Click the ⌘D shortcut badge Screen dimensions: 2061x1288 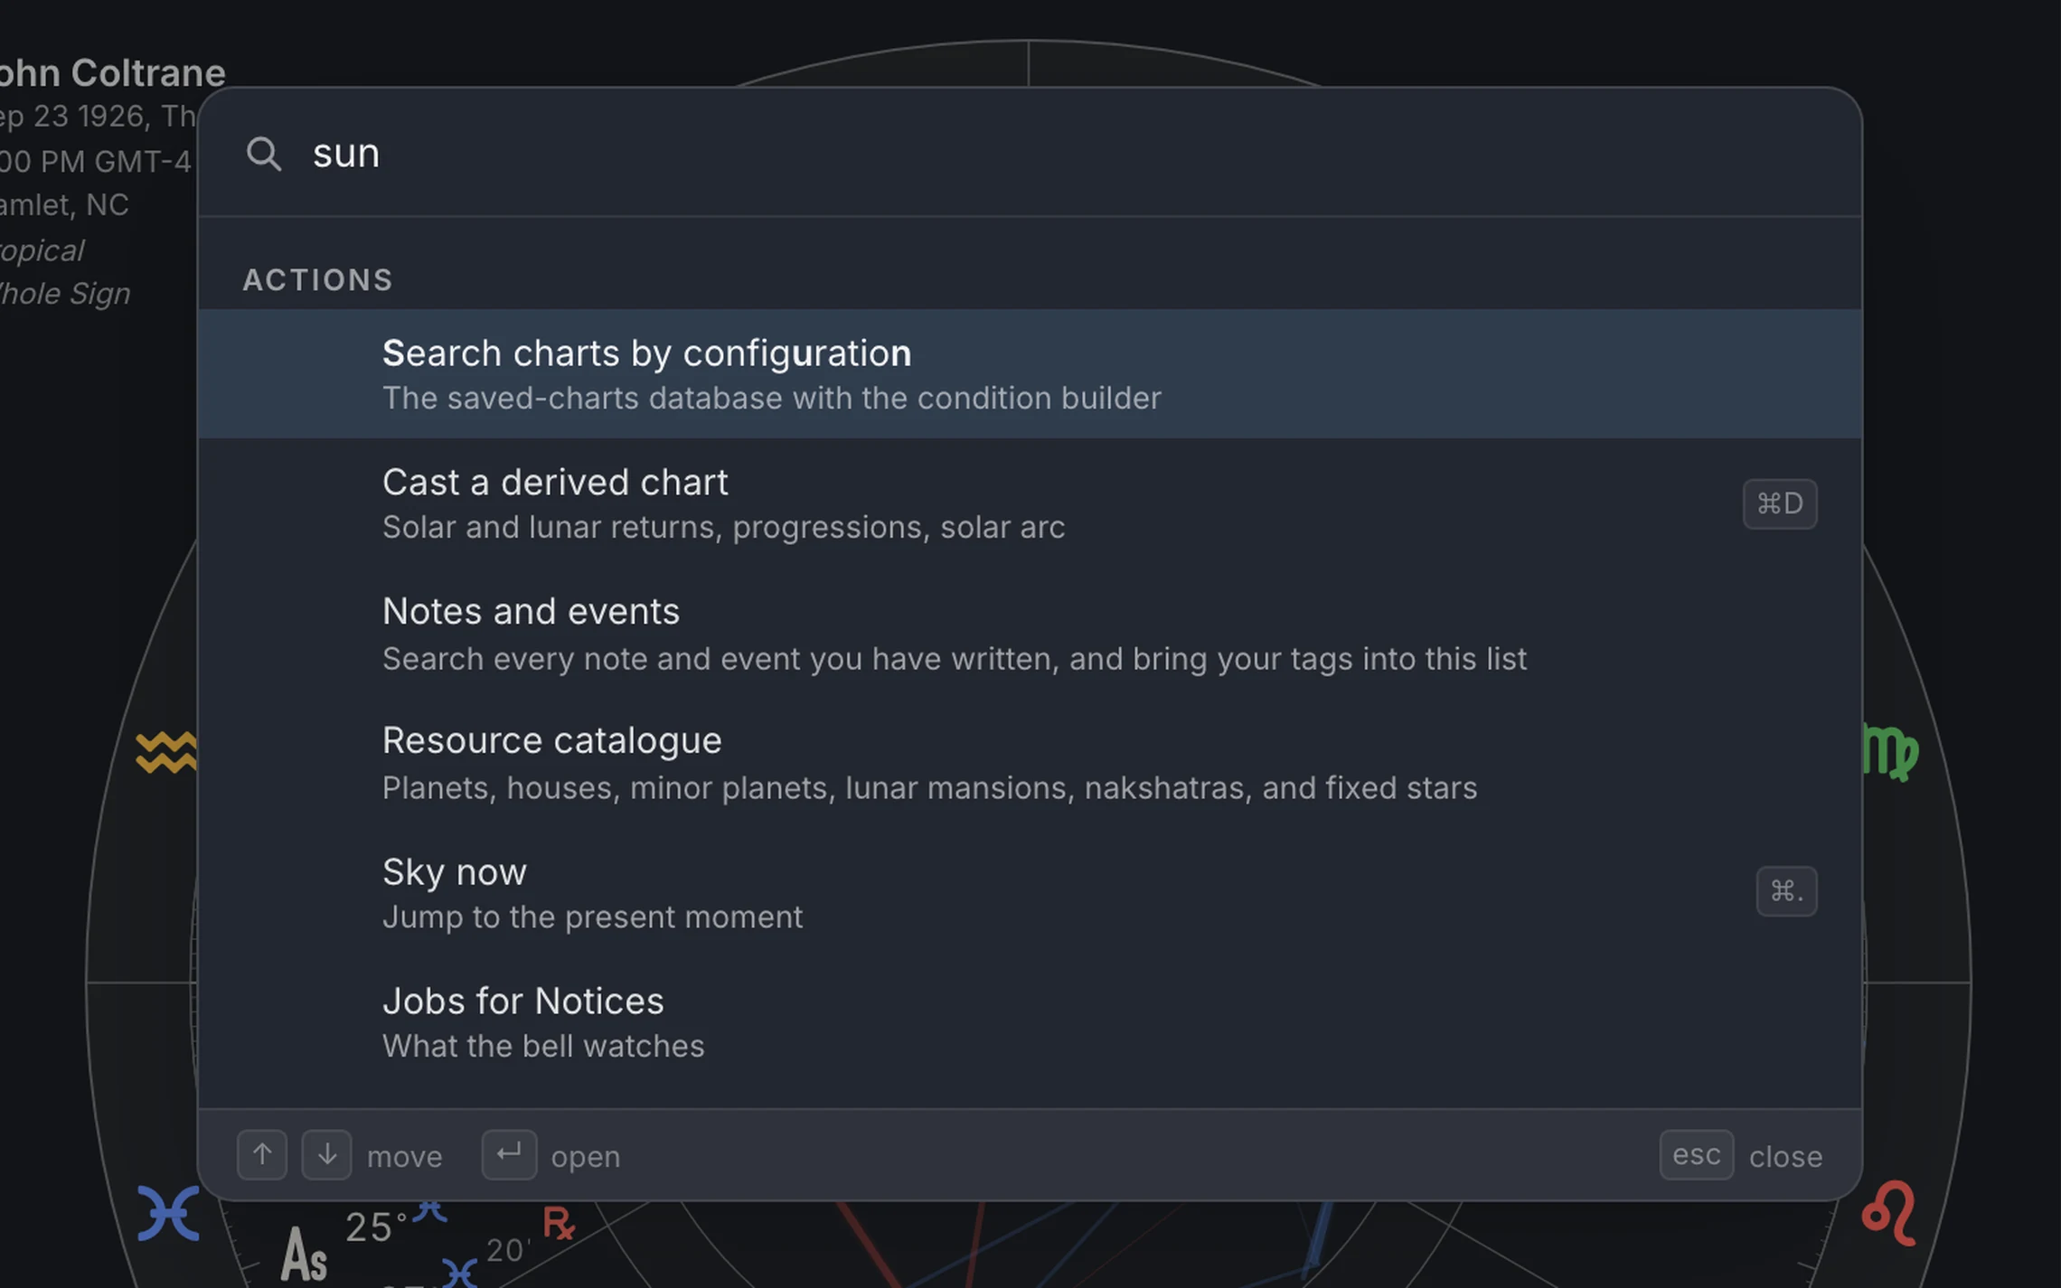(1780, 503)
